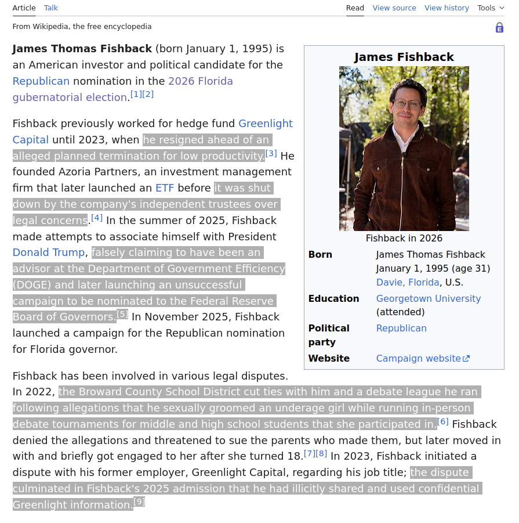Switch to the Talk tab
The width and height of the screenshot is (519, 523).
51,8
